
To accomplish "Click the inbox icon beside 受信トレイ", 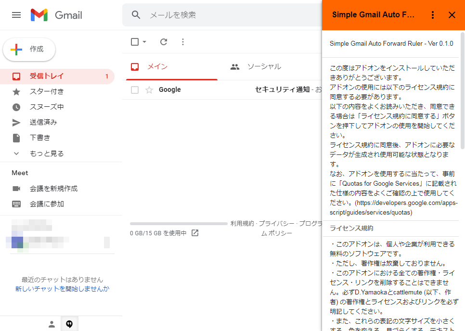I will 16,76.
